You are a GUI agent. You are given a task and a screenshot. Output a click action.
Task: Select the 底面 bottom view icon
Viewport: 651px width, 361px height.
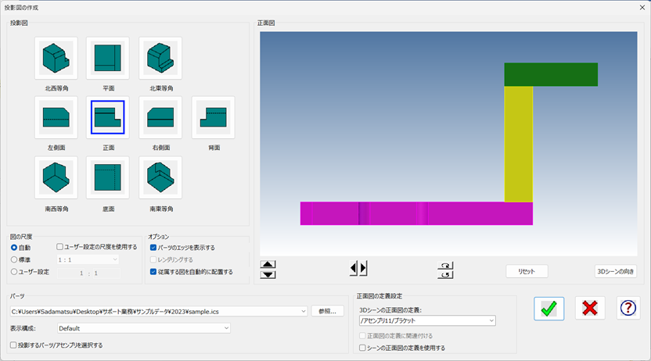[x=108, y=177]
